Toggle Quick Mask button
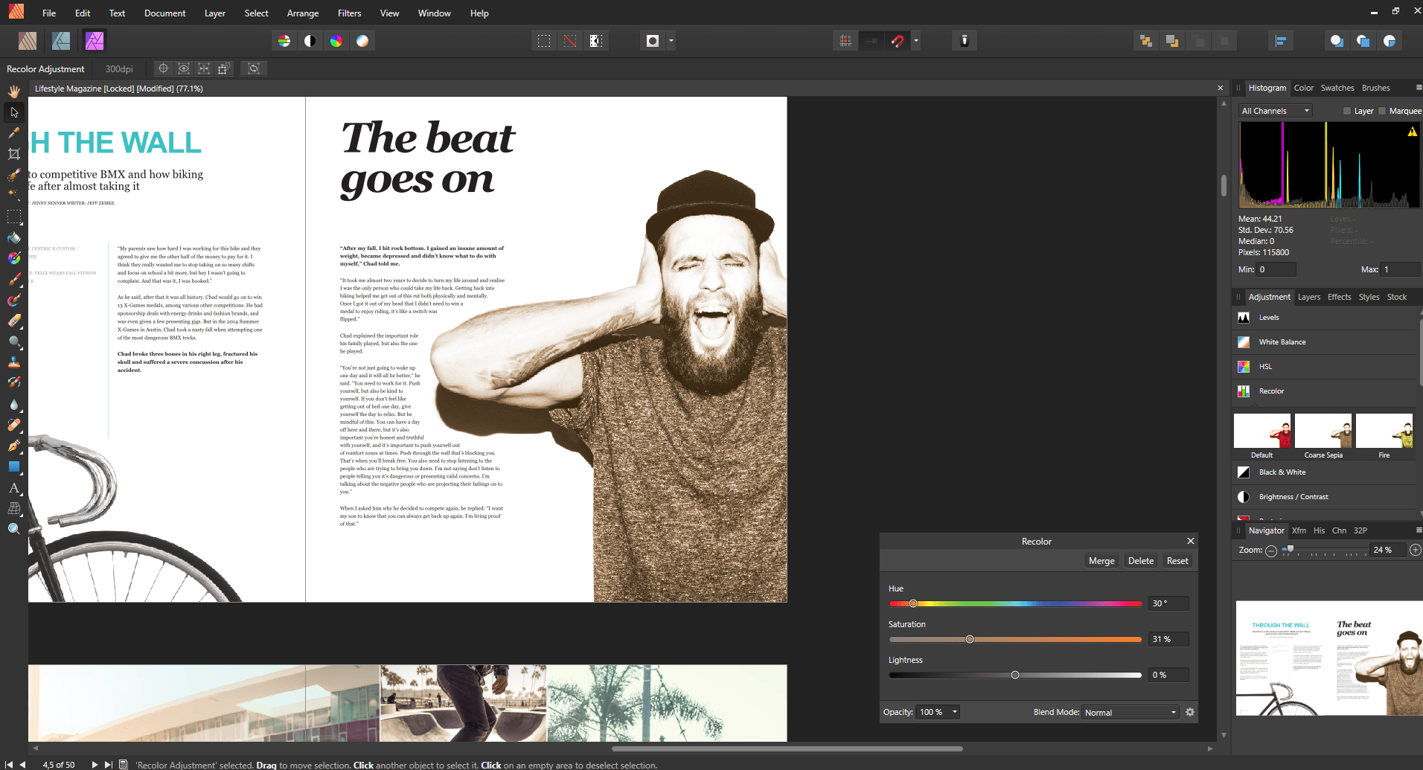Screen dimensions: 1423x770 coord(653,41)
